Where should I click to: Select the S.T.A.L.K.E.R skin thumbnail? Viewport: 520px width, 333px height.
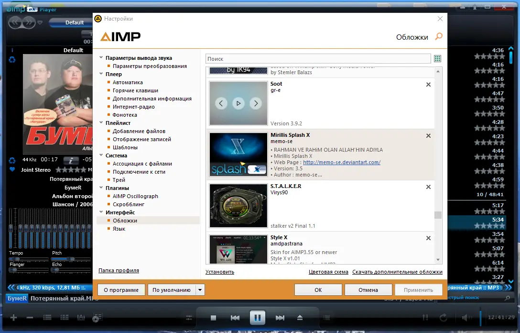click(x=238, y=206)
